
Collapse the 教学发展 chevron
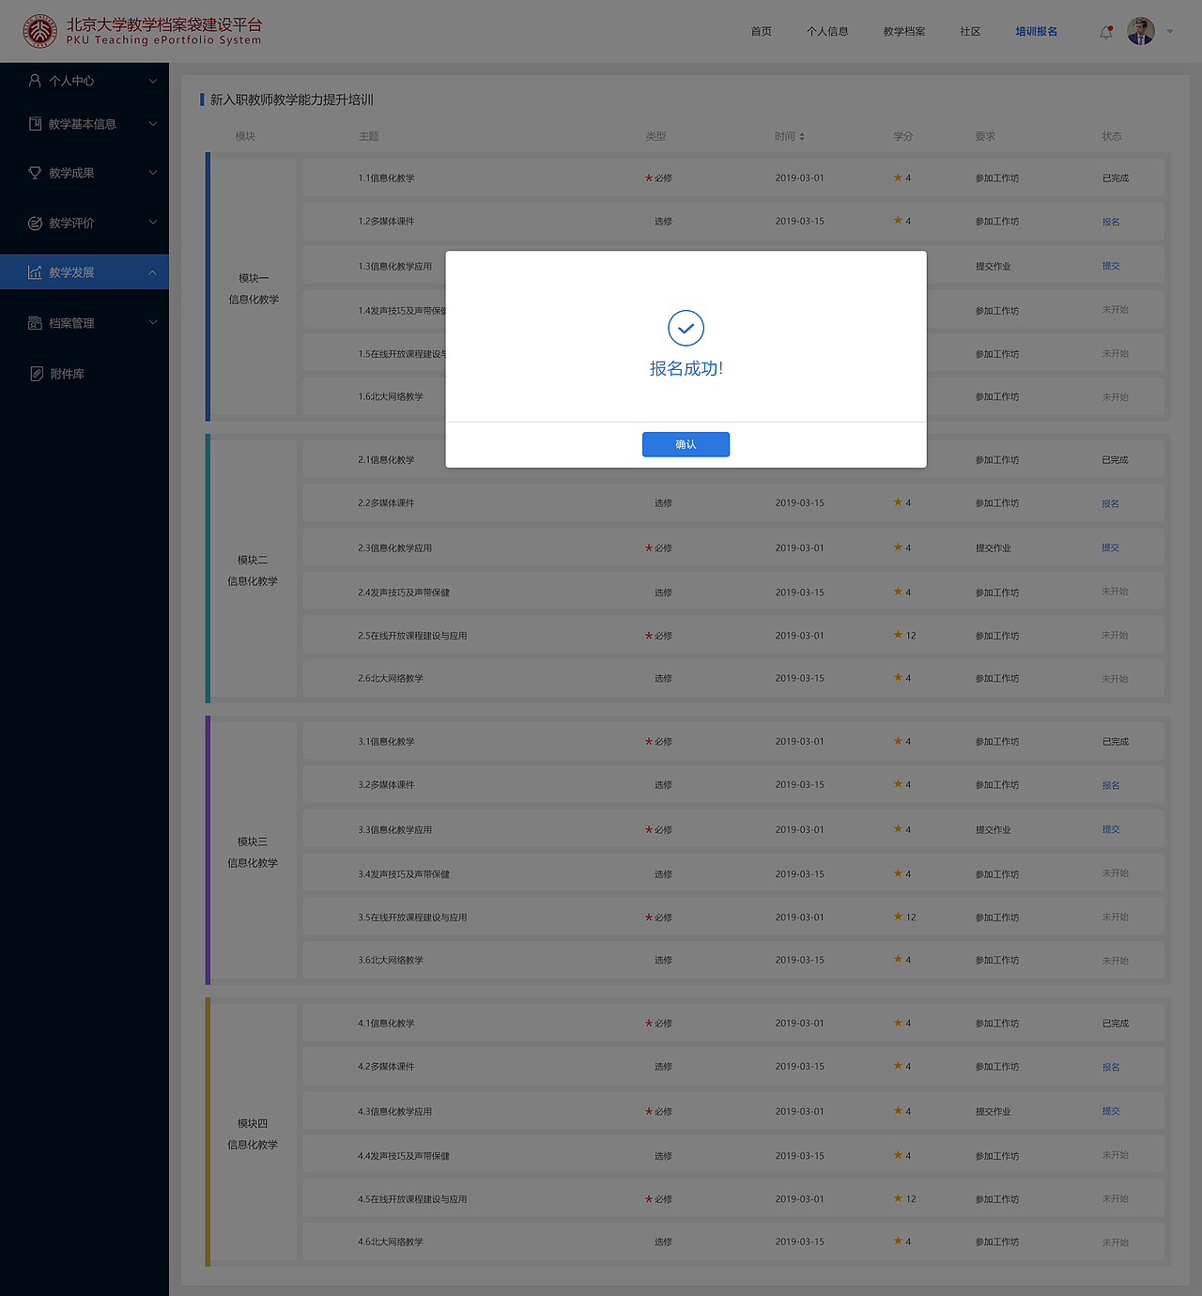pos(153,272)
